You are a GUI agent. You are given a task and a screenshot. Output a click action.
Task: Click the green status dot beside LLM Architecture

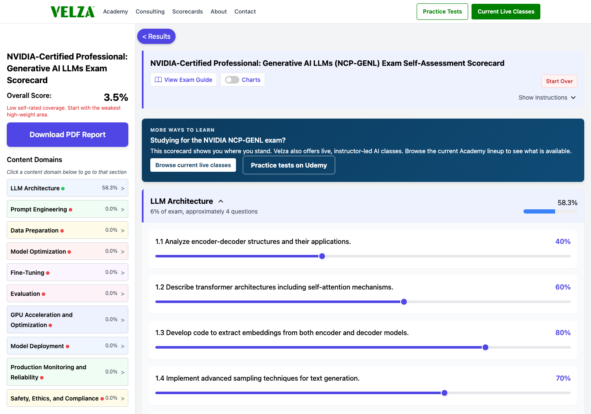point(63,189)
